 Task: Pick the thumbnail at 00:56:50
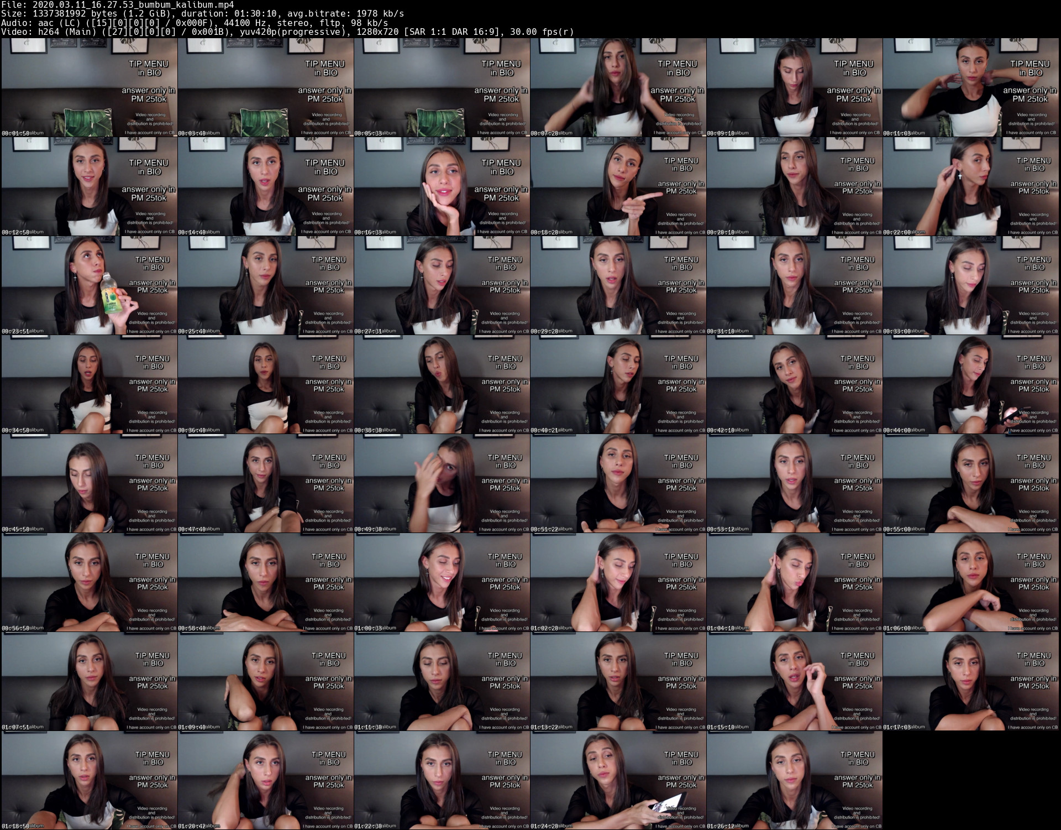90,582
